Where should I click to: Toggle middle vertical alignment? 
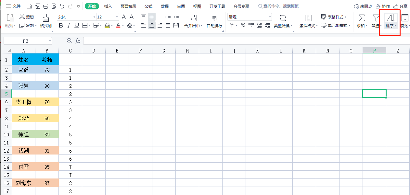tap(152, 17)
